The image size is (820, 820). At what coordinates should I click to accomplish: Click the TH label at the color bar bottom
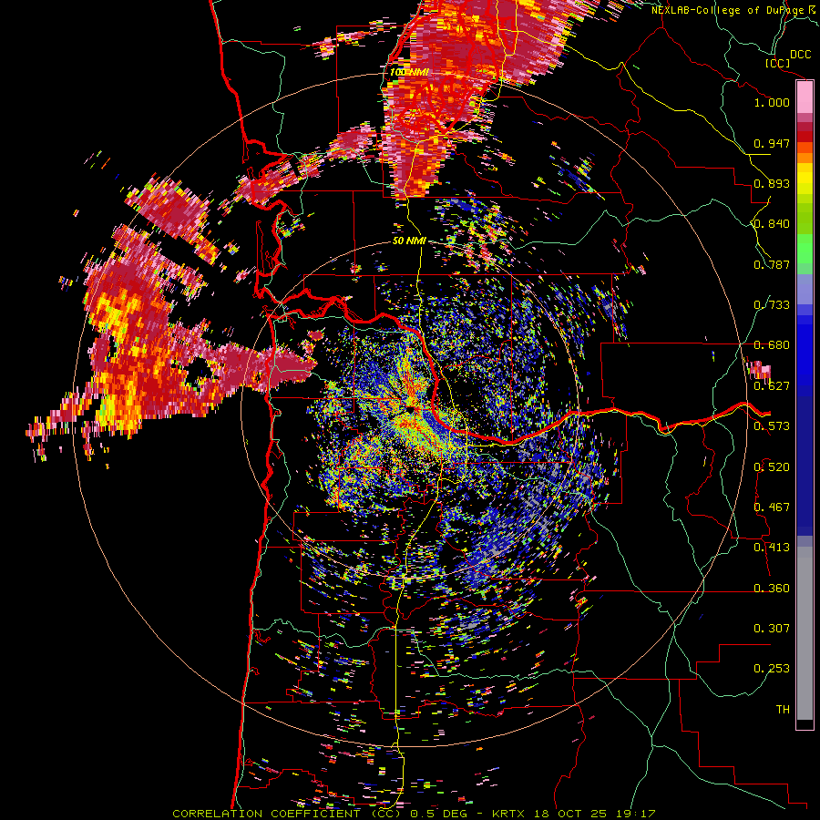(x=783, y=709)
